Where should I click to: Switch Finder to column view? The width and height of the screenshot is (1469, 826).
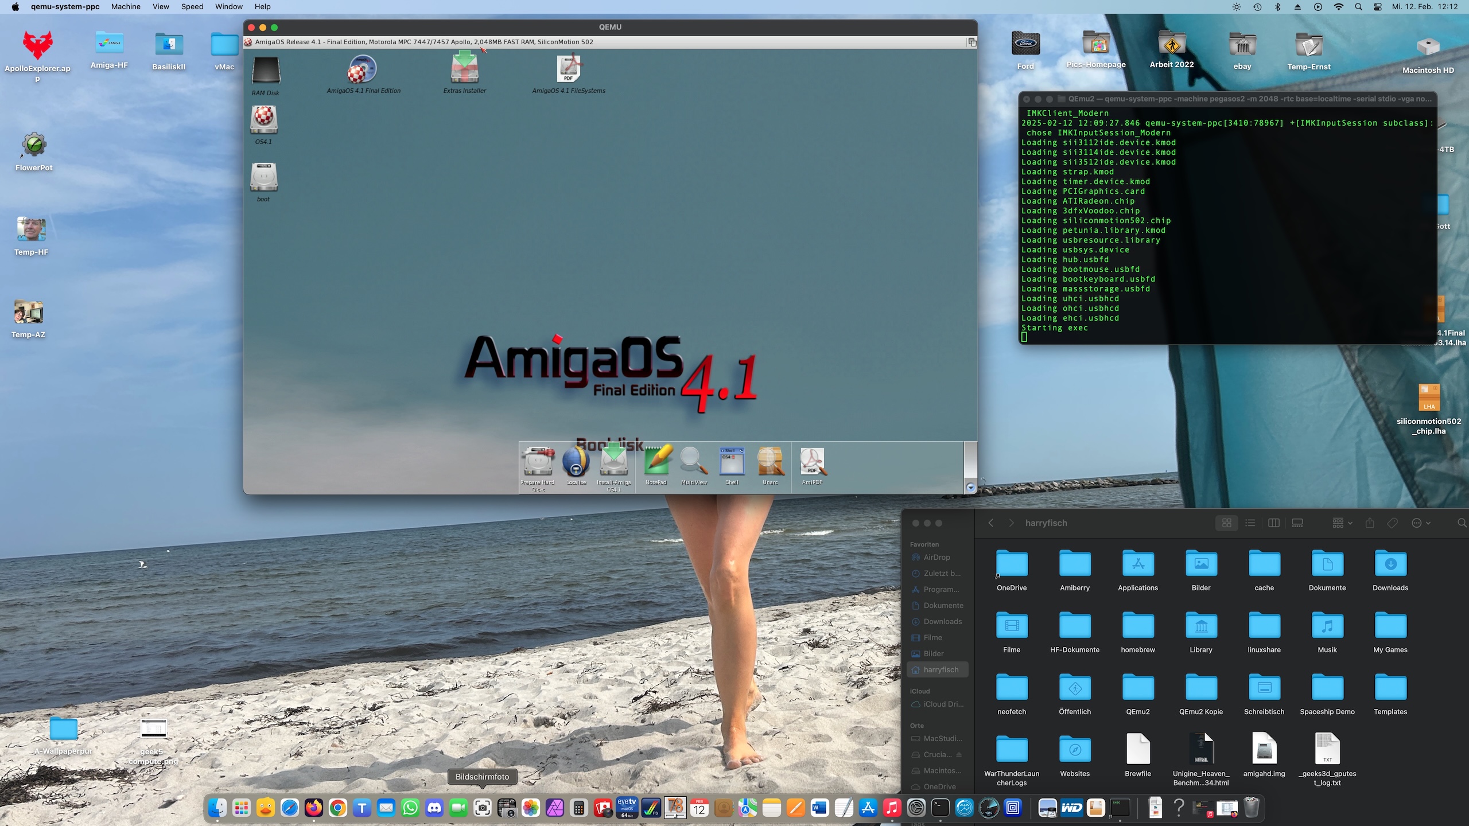[1274, 523]
